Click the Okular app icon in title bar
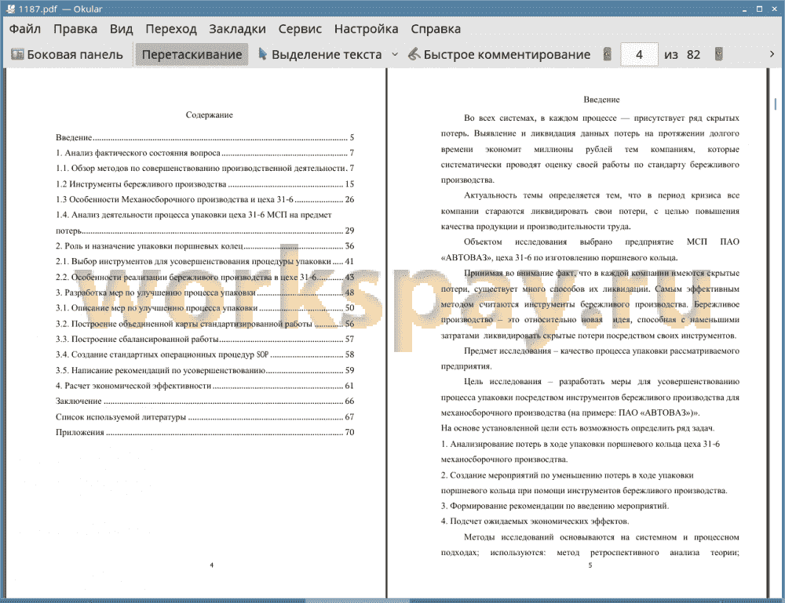 click(x=10, y=9)
